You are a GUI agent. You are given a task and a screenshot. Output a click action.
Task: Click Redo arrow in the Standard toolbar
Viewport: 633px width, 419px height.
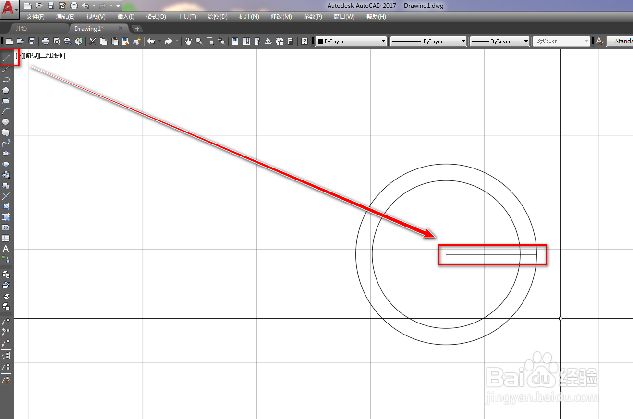click(x=168, y=41)
